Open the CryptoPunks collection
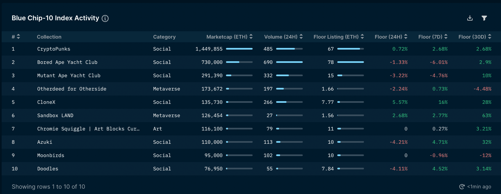The height and width of the screenshot is (194, 501). pos(53,49)
